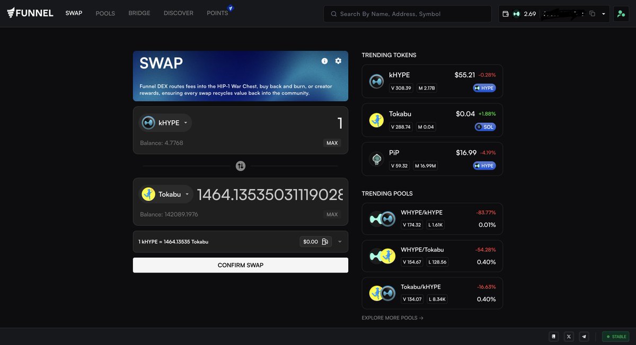Viewport: 636px width, 345px height.
Task: Open the DISCOVER tab
Action: click(x=179, y=13)
